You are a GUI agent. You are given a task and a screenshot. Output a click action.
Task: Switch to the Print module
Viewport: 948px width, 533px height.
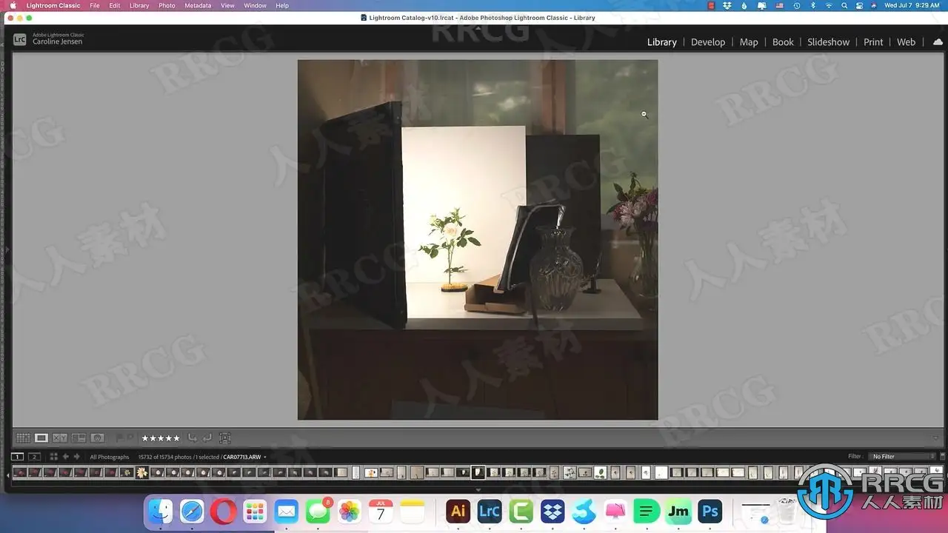(x=873, y=42)
